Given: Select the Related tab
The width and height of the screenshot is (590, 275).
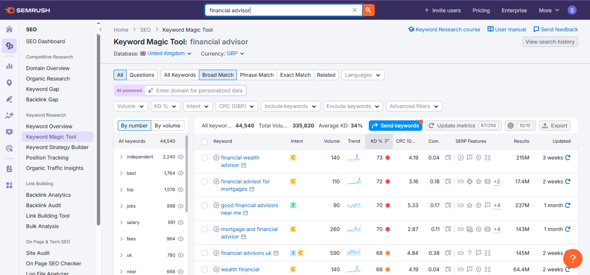Looking at the screenshot, I should pyautogui.click(x=326, y=75).
